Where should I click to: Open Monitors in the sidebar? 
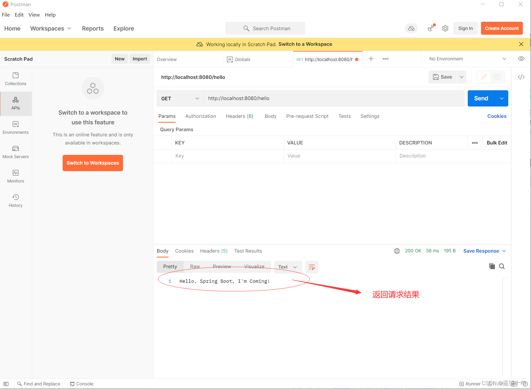pos(16,177)
